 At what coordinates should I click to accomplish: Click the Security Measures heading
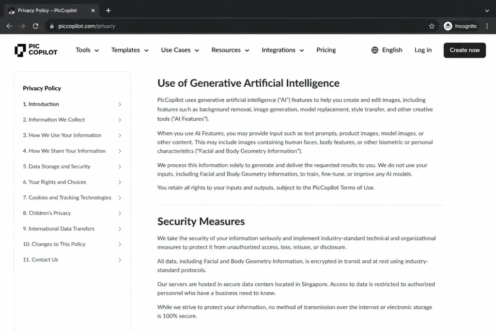point(201,221)
